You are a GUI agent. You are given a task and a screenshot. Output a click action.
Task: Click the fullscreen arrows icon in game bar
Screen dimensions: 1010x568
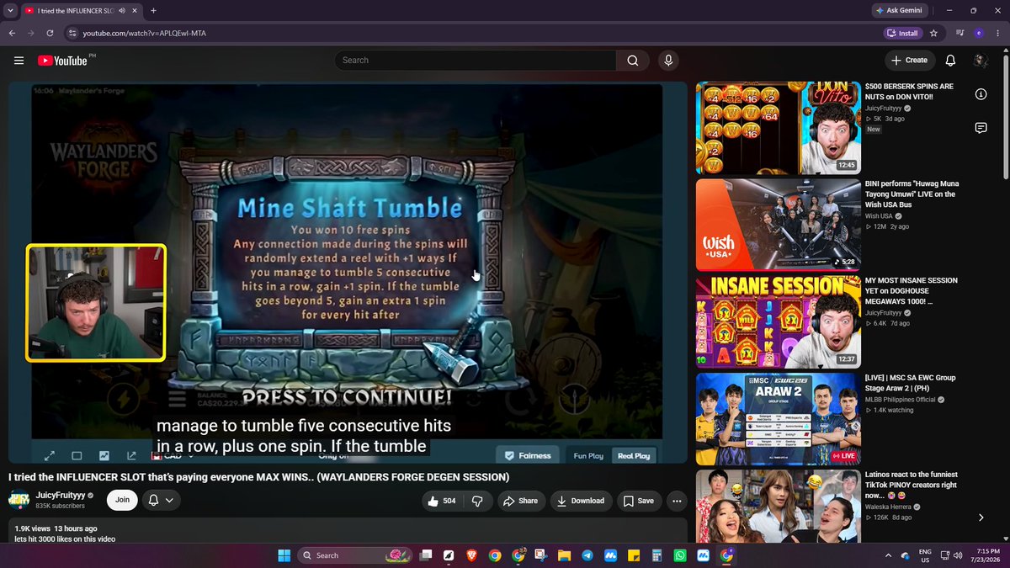pyautogui.click(x=50, y=456)
